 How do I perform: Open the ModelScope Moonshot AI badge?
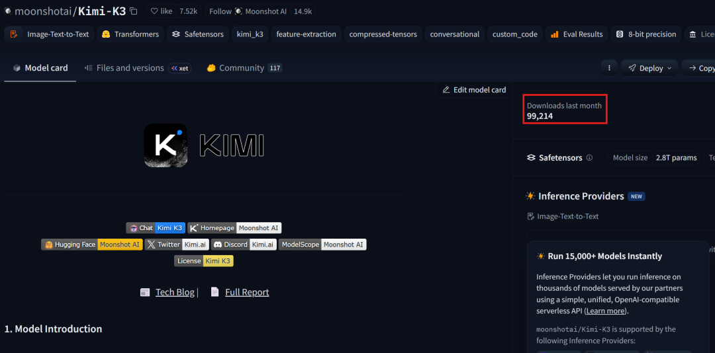tap(322, 245)
